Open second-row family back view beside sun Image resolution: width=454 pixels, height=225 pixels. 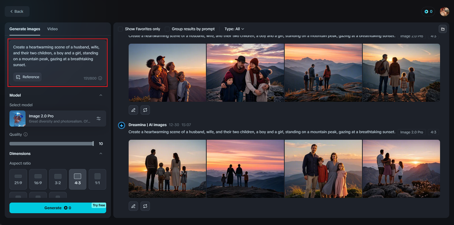pyautogui.click(x=167, y=169)
